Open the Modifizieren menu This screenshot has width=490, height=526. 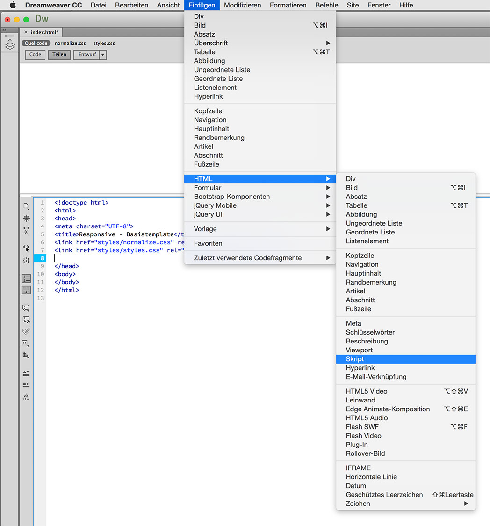point(242,5)
